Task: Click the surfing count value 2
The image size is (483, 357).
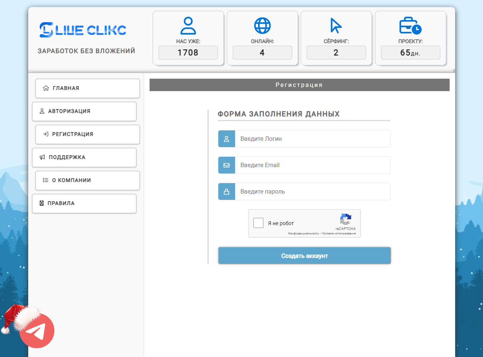Action: click(x=336, y=53)
